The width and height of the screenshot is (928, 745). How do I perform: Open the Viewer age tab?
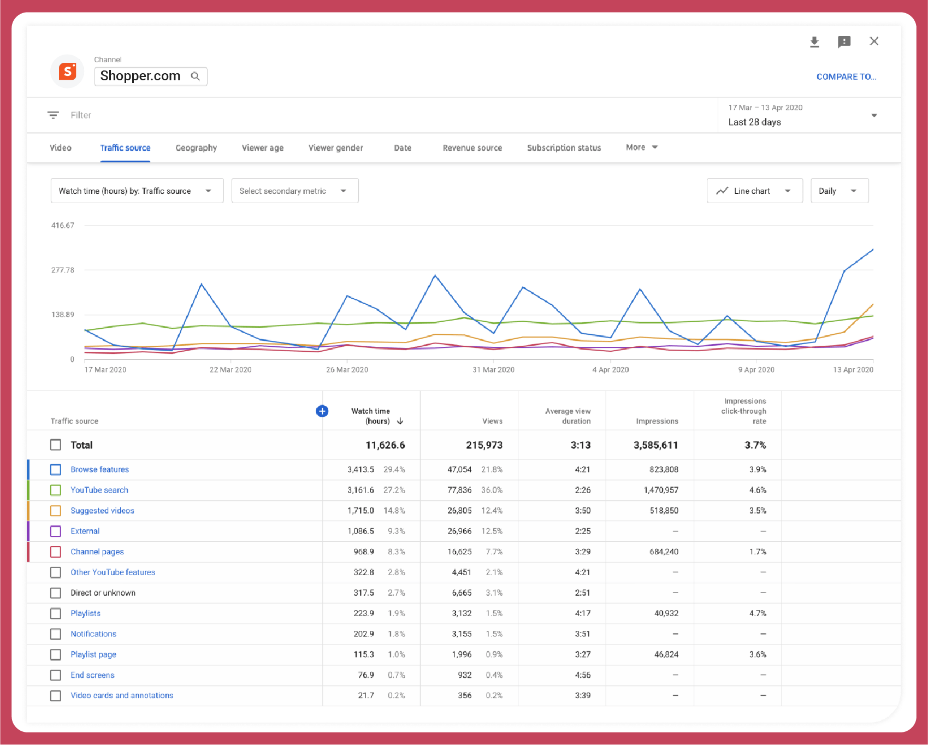pos(263,148)
